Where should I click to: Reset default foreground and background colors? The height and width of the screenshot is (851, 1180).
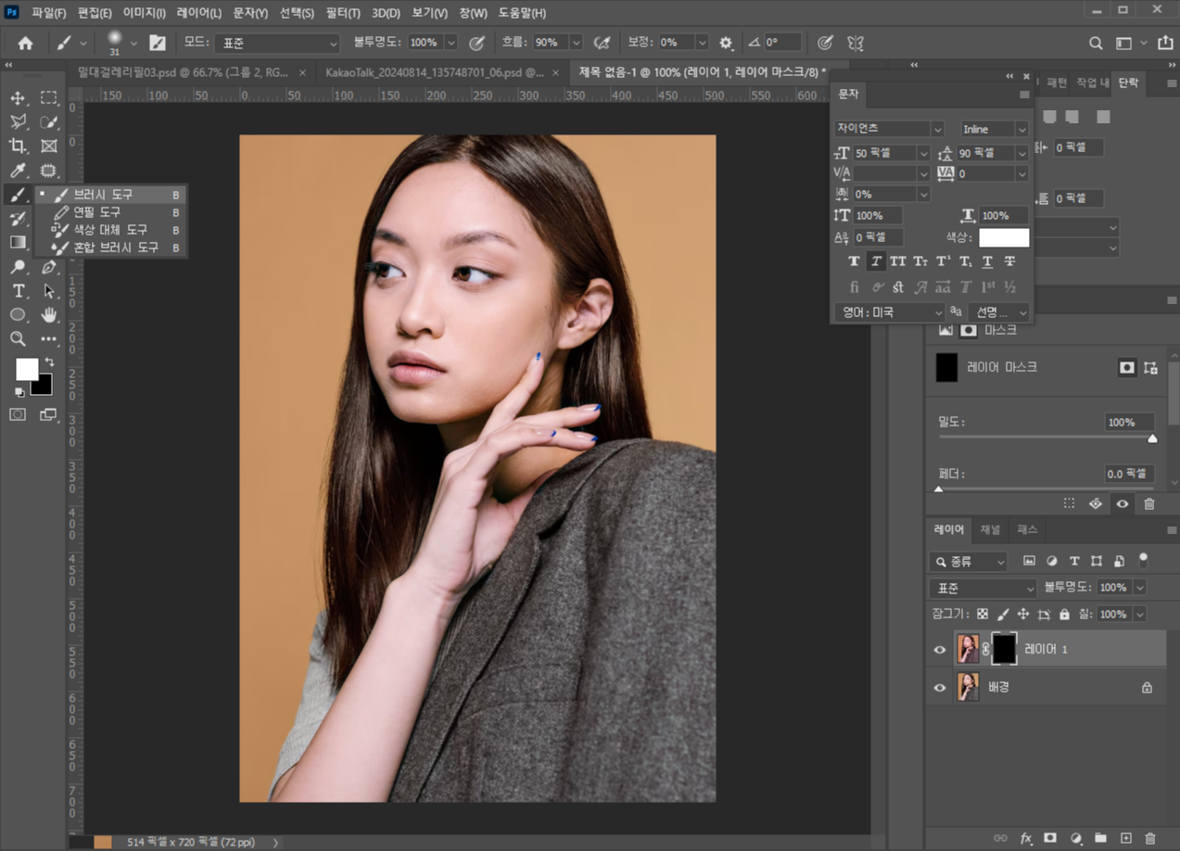point(19,392)
